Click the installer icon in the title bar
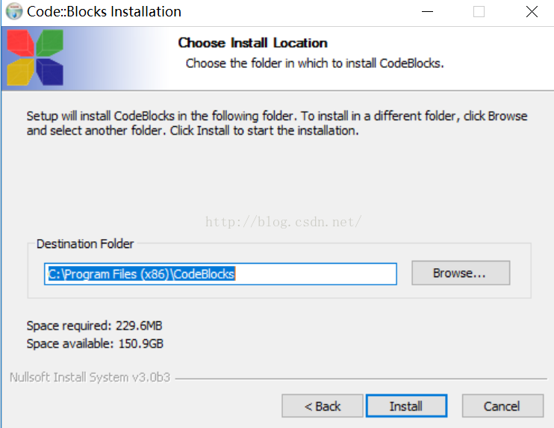Screen dimensions: 554x428 [x=14, y=11]
